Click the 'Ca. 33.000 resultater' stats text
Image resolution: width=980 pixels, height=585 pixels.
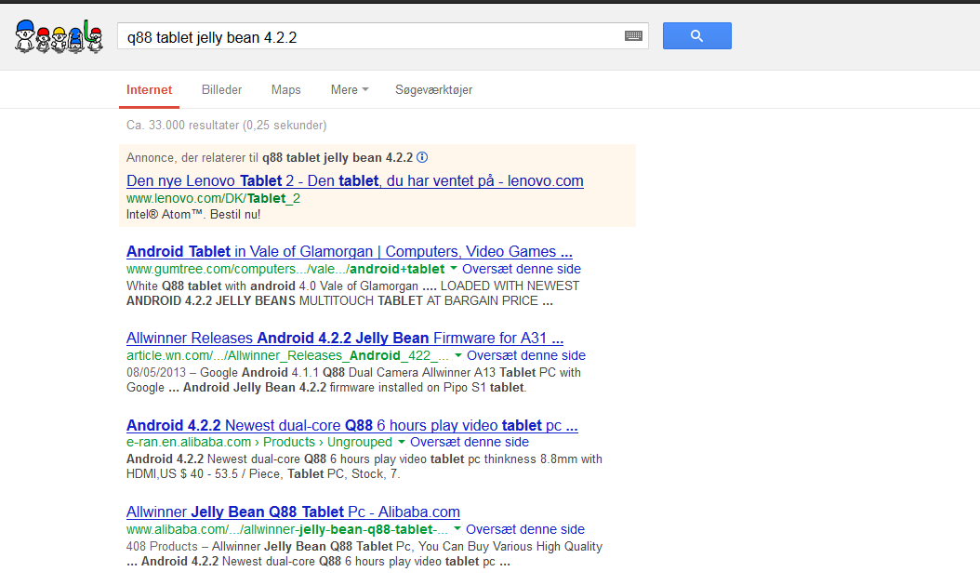[226, 125]
